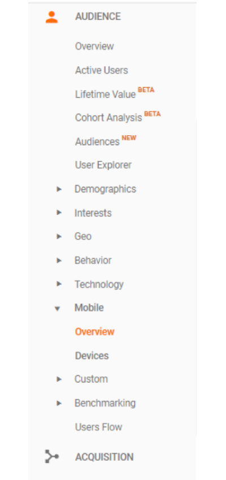Open the Users Flow report

pyautogui.click(x=98, y=427)
